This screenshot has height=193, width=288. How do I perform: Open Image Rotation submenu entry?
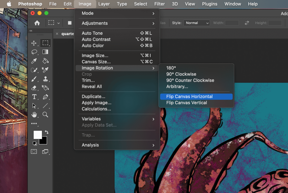[117, 68]
